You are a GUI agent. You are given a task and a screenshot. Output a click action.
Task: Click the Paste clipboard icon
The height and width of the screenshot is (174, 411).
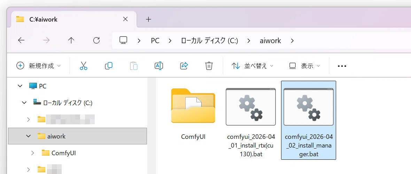point(133,66)
